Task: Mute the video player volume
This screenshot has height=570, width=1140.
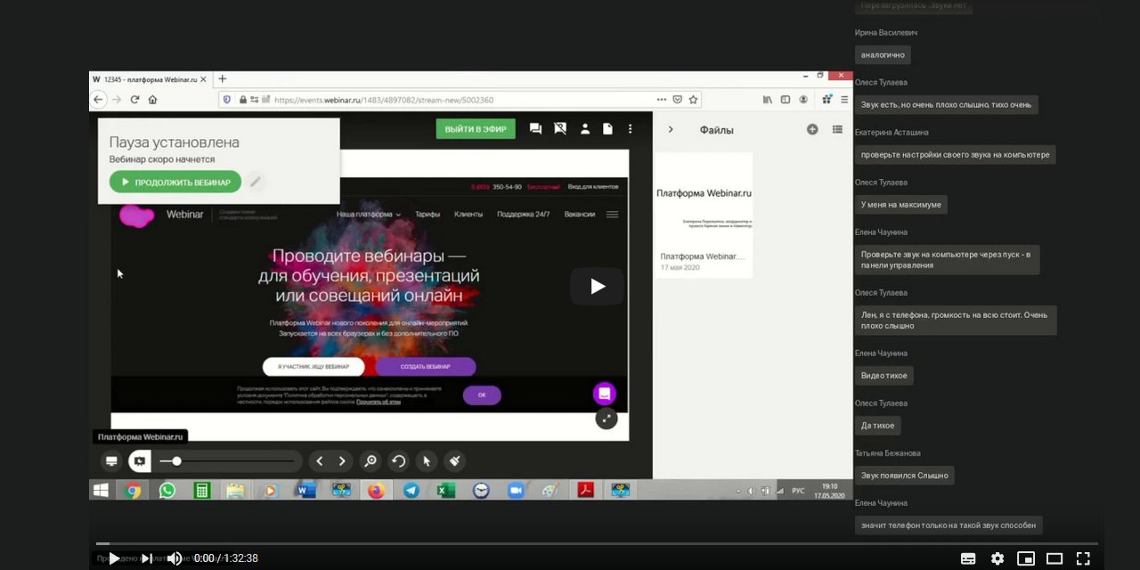Action: point(175,558)
